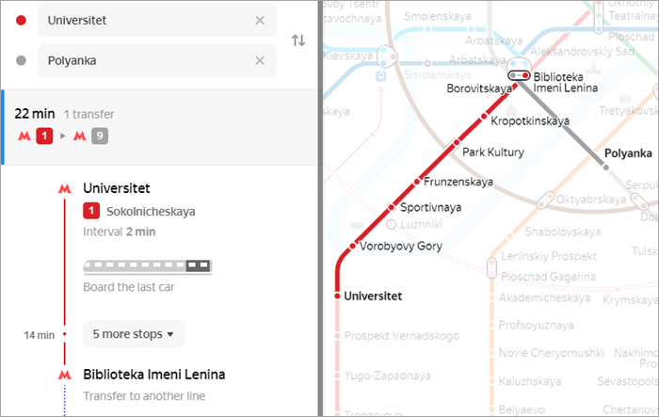
Task: Click the red origin marker dot
Action: tap(21, 20)
